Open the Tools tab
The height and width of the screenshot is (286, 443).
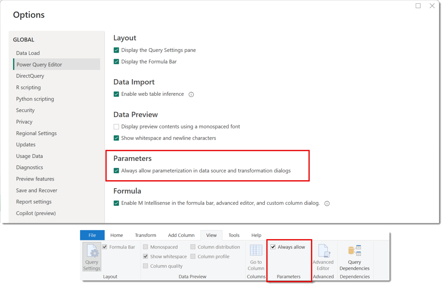(x=234, y=235)
